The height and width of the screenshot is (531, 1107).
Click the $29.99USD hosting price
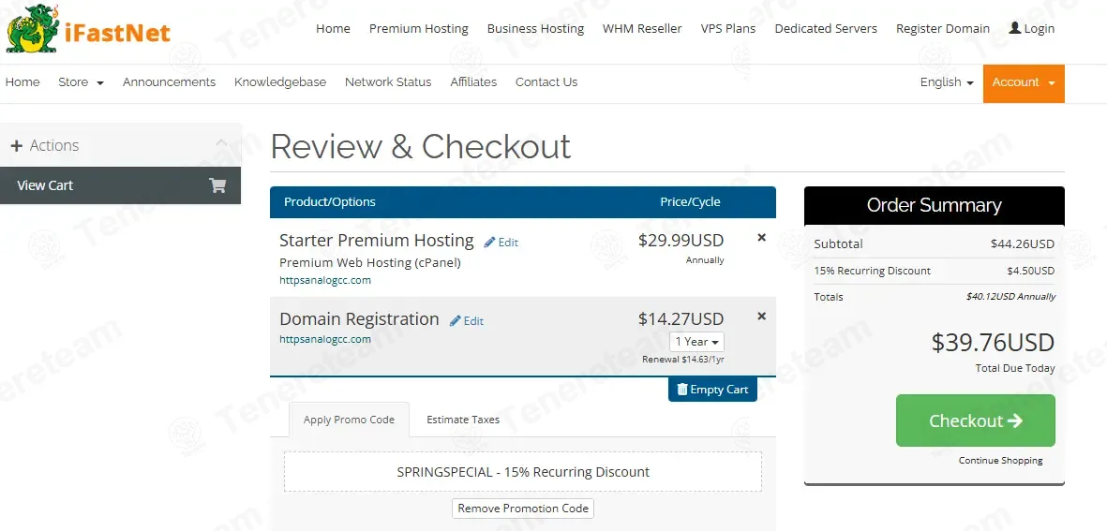pyautogui.click(x=681, y=241)
